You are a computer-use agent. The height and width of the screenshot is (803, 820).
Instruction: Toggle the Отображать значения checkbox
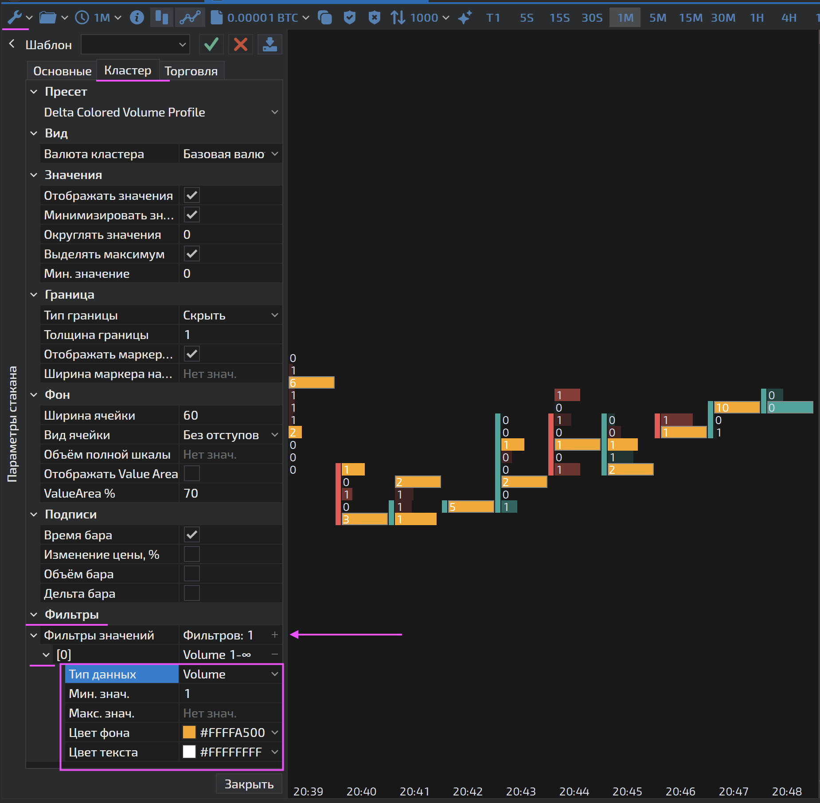click(191, 195)
